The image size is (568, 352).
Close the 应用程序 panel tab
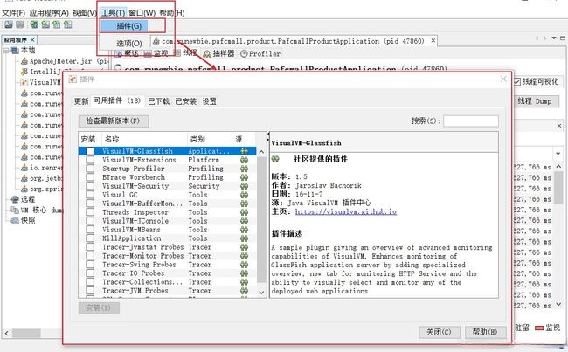[x=32, y=40]
